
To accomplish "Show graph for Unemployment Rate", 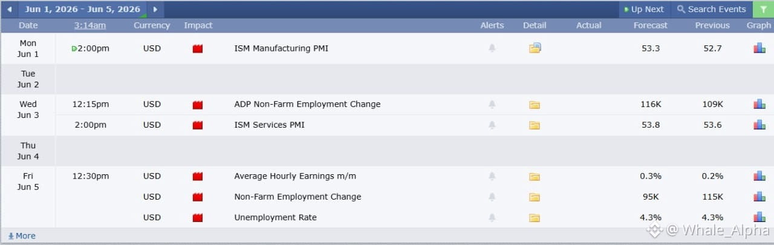I will click(x=759, y=217).
